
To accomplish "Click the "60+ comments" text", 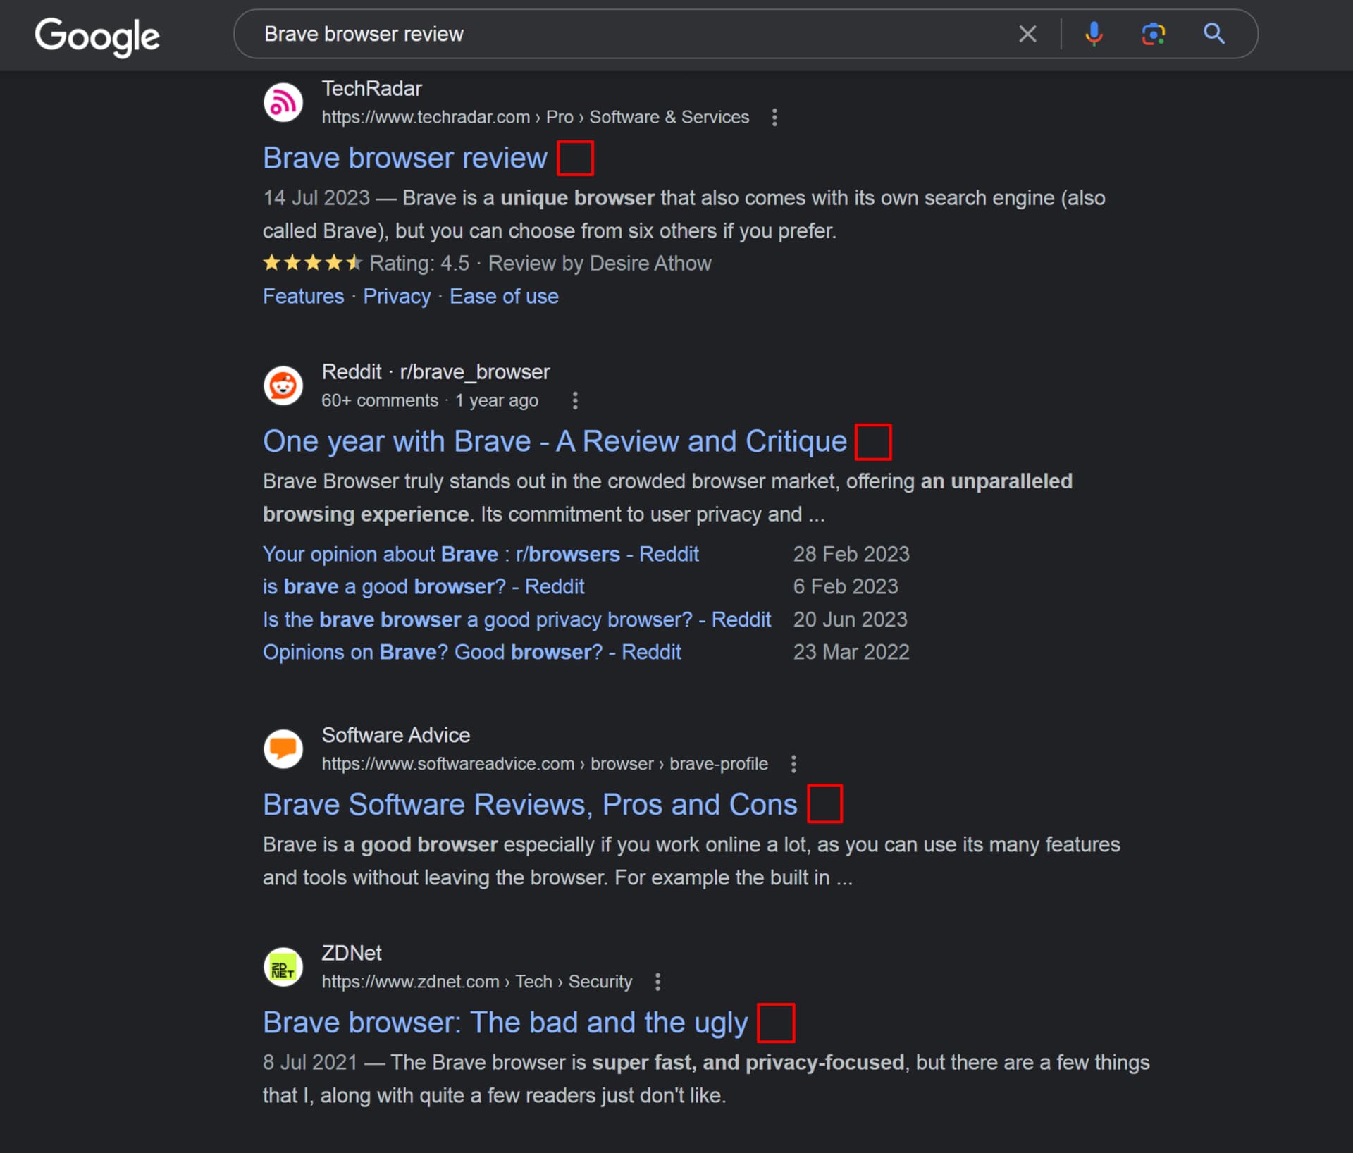I will 379,401.
